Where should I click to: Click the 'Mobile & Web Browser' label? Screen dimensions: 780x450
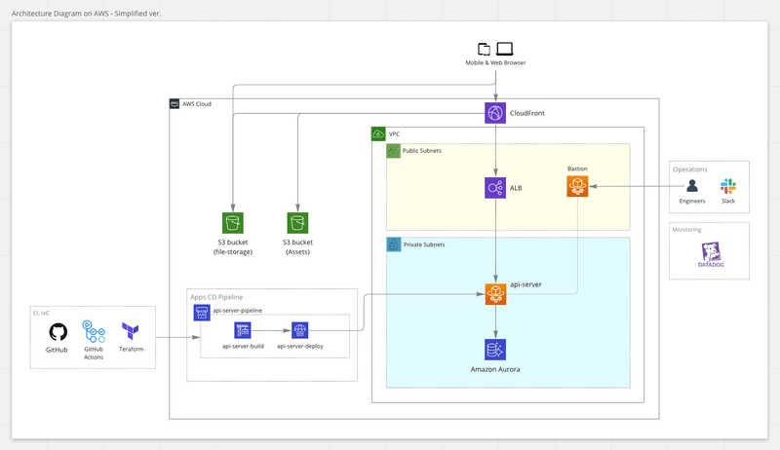pos(495,62)
